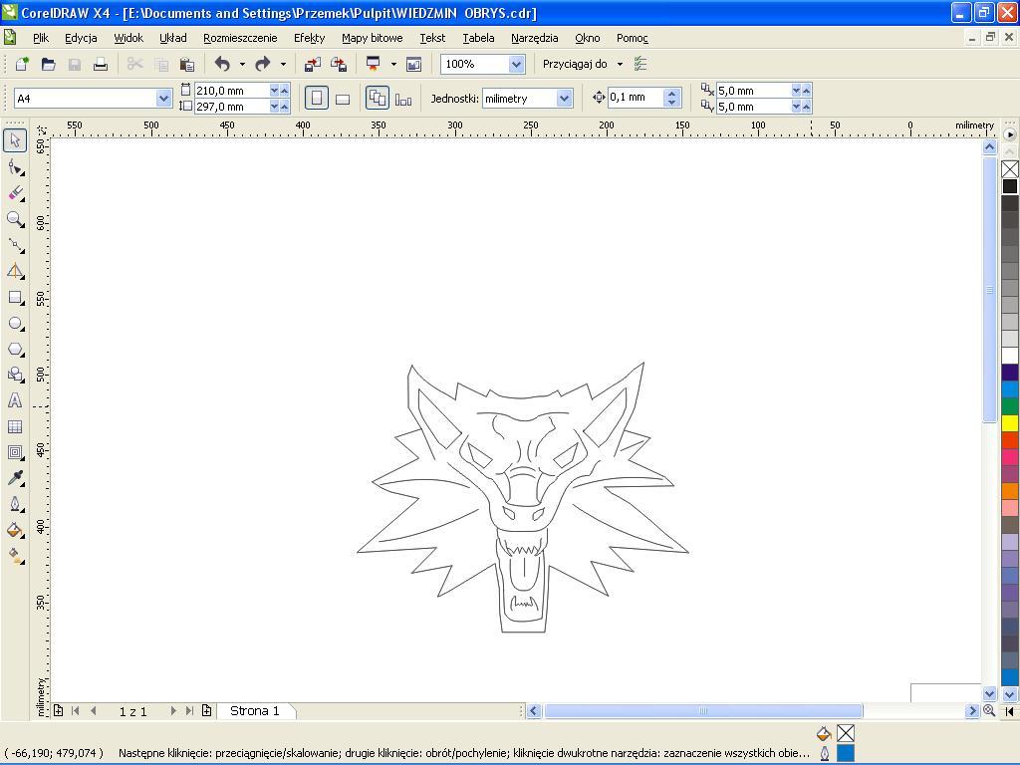The height and width of the screenshot is (765, 1020).
Task: Select the no-color X swatch in palette
Action: [1010, 169]
